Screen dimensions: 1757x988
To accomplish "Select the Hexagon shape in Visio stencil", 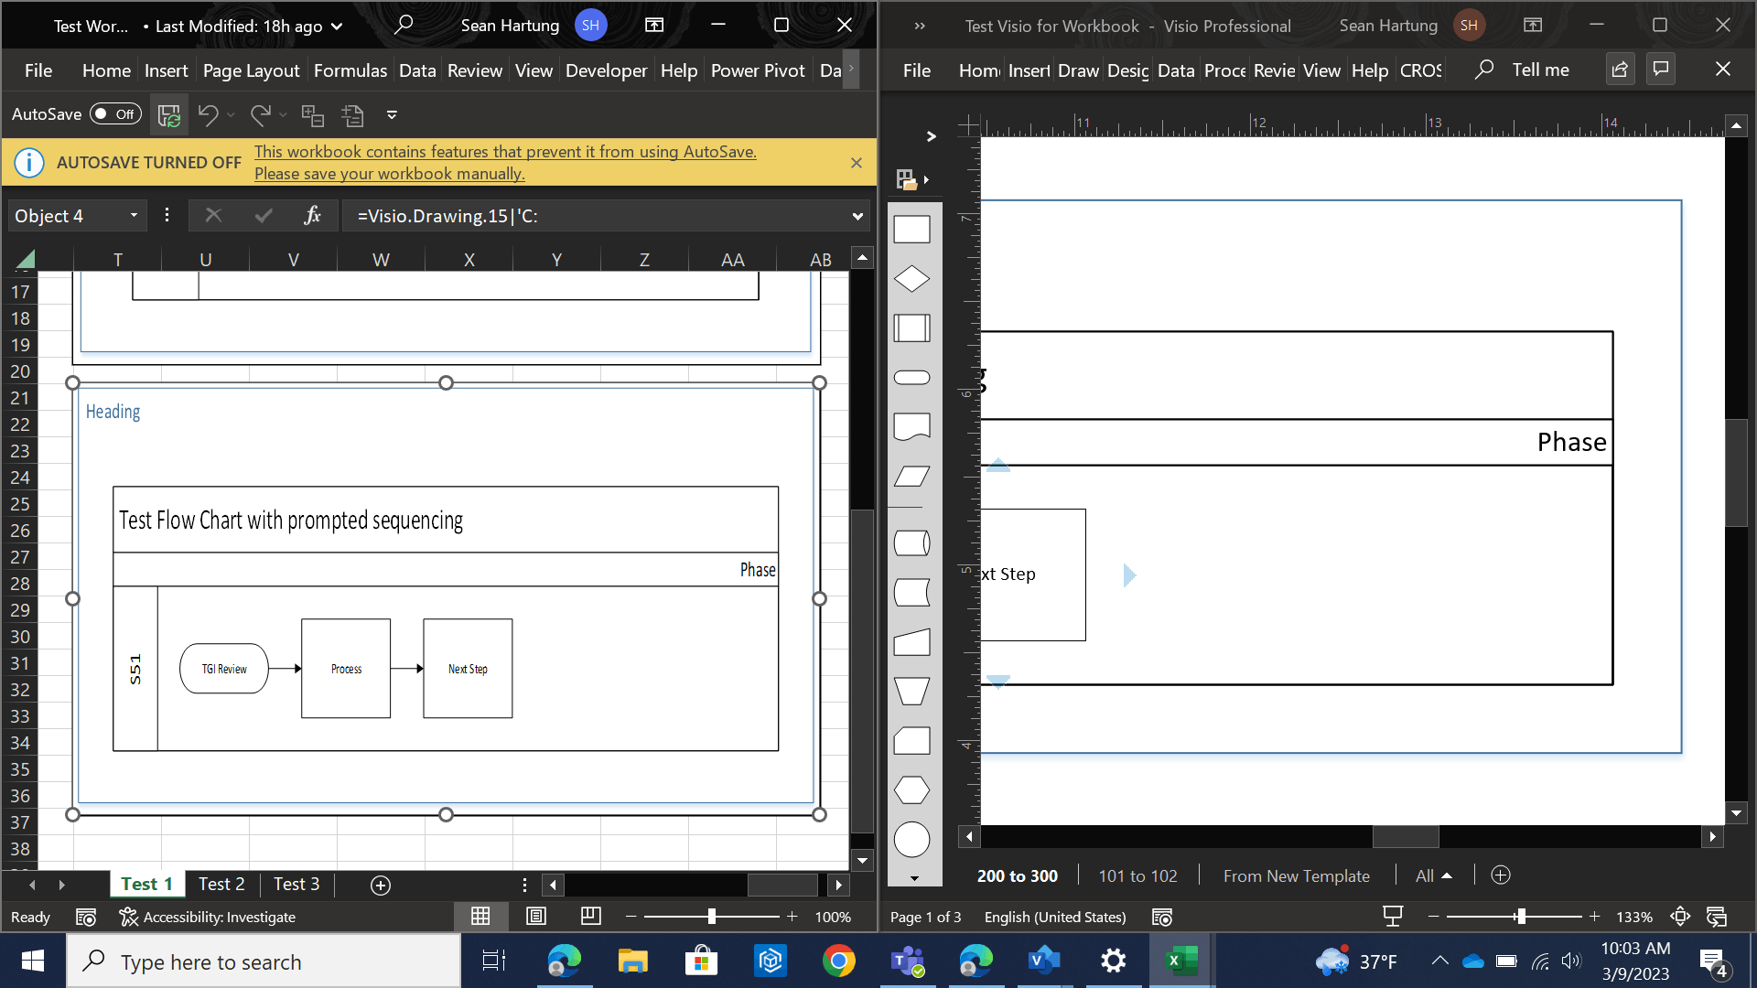I will (x=911, y=789).
